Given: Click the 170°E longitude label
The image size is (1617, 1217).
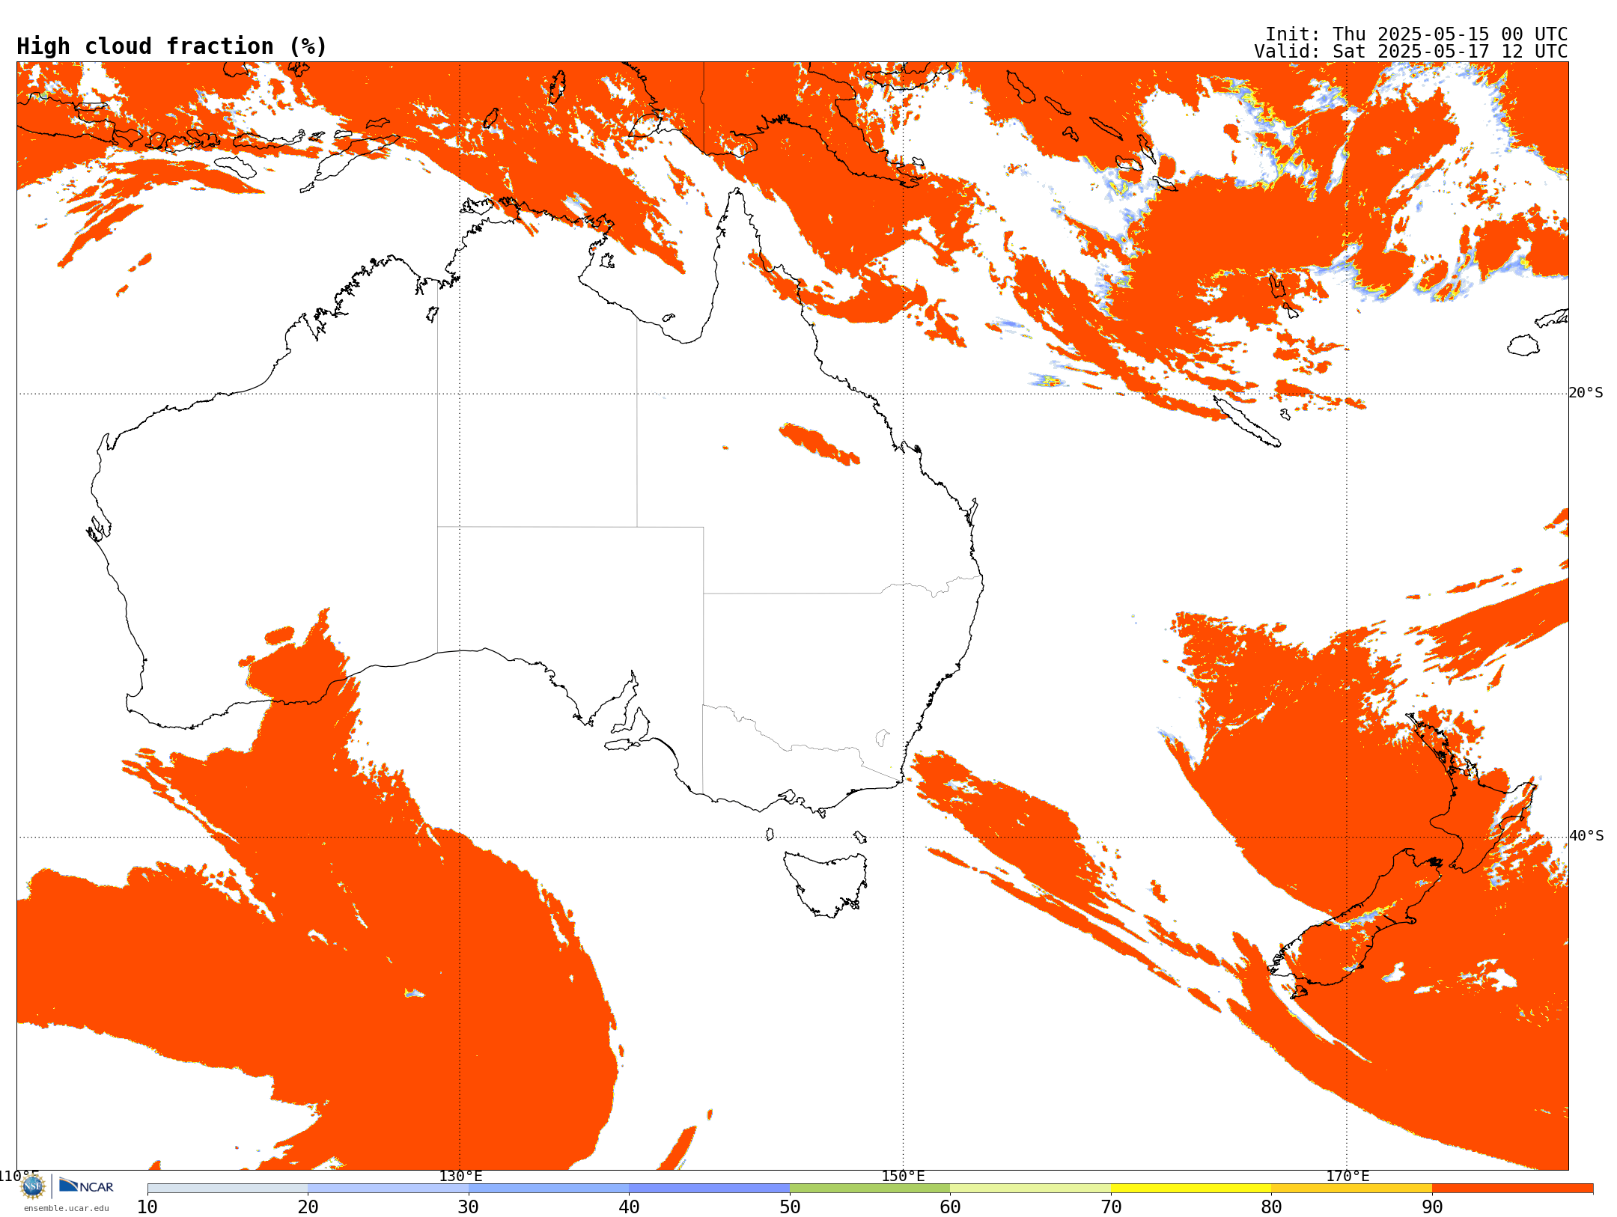Looking at the screenshot, I should [x=1347, y=1176].
